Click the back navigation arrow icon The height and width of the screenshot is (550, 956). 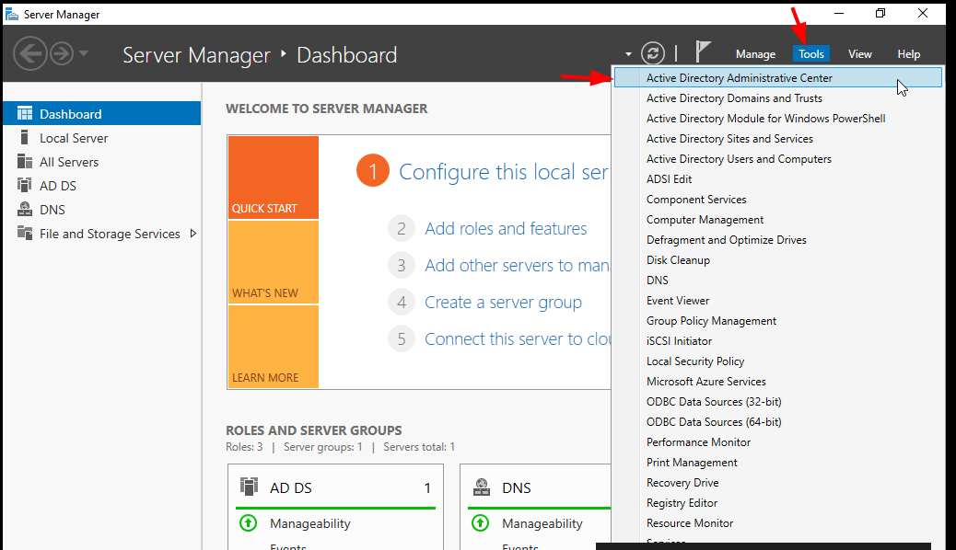coord(29,53)
